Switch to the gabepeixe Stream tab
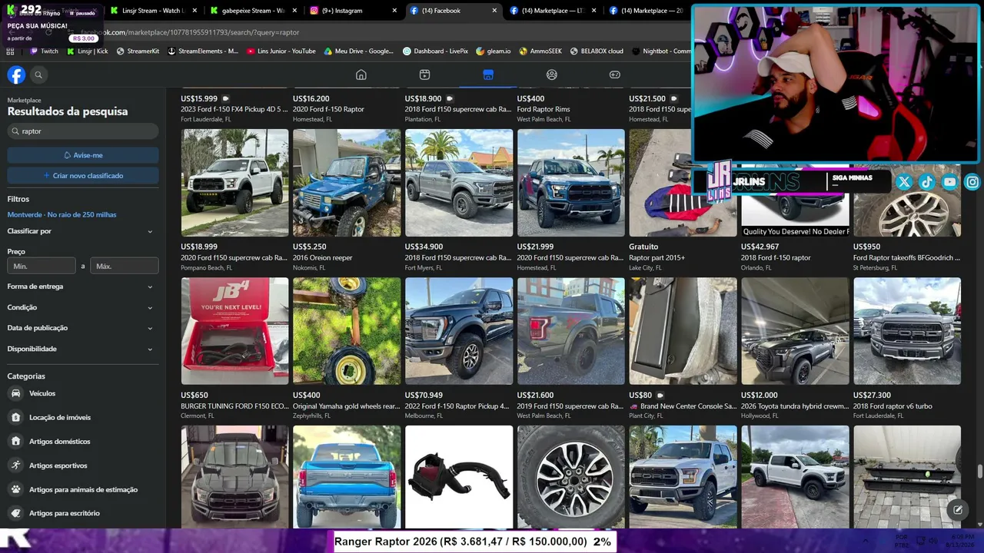Screen dimensions: 984x553 (x=253, y=11)
